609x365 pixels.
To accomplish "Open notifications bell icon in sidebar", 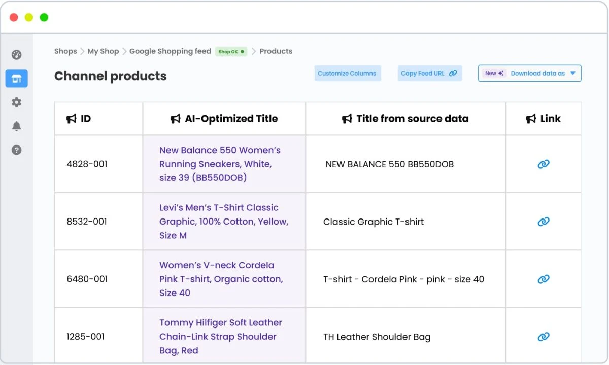I will 17,126.
